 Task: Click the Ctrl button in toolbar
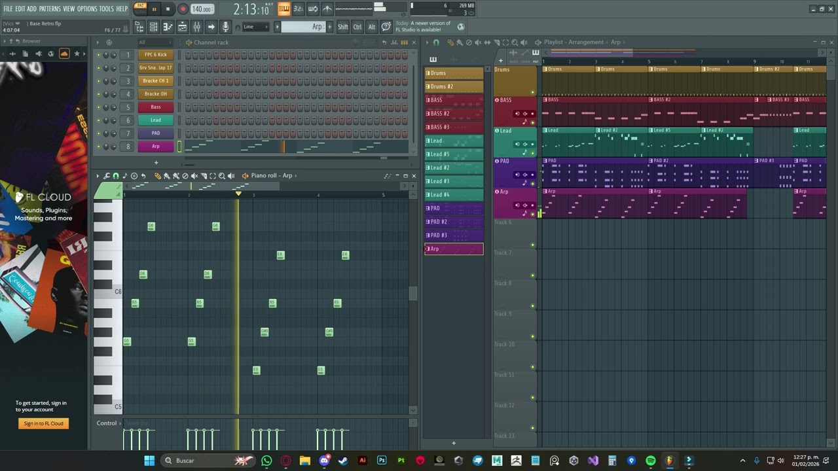pos(357,27)
